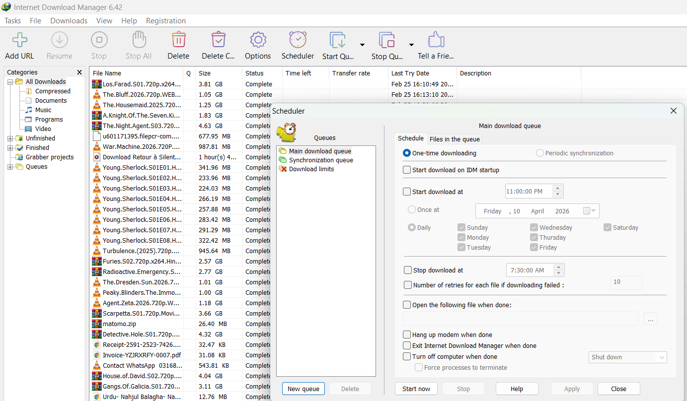Open the Scheduler clock icon
This screenshot has height=401, width=687.
pos(298,40)
